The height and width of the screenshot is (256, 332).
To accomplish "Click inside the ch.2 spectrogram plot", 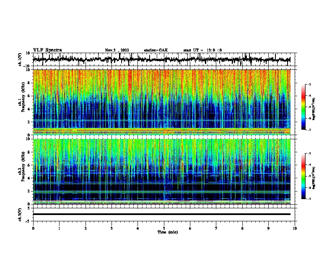I will click(x=161, y=172).
